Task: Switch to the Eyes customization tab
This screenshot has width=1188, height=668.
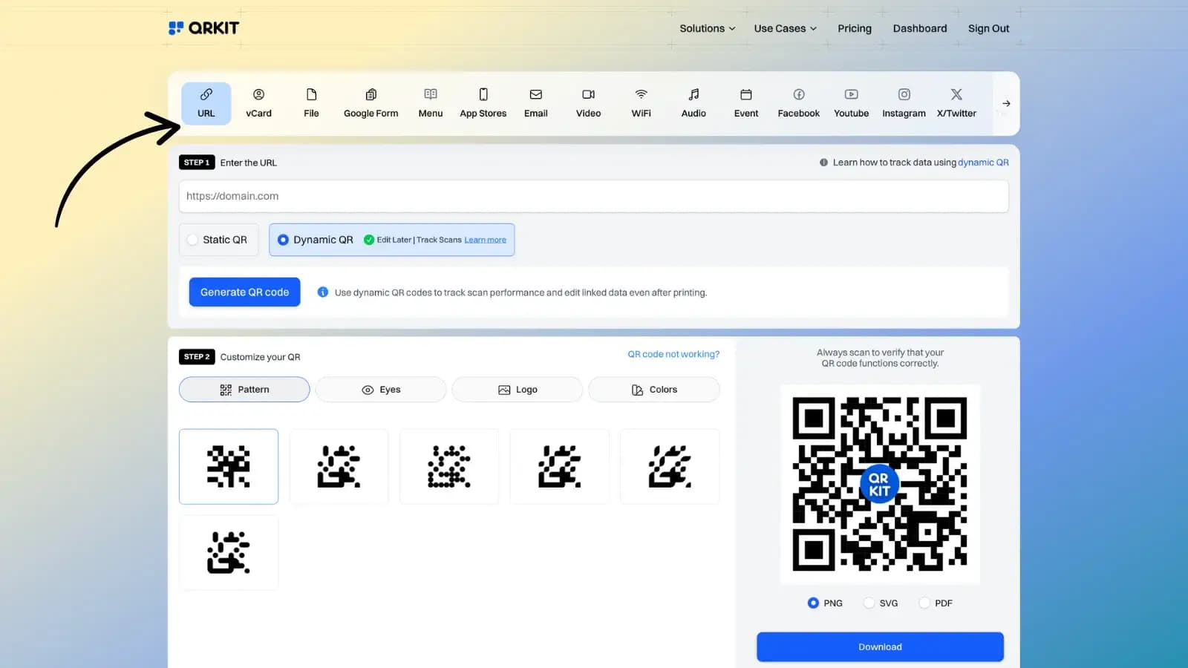Action: tap(380, 389)
